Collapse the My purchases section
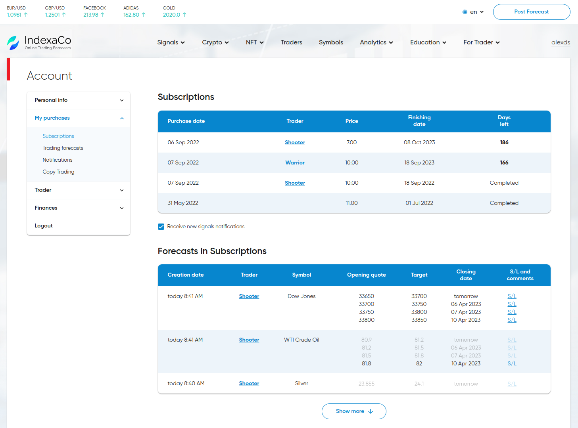This screenshot has width=578, height=428. point(79,118)
